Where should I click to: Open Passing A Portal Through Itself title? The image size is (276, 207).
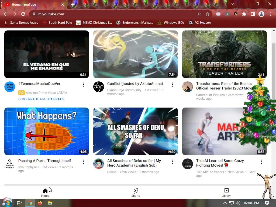coord(44,161)
